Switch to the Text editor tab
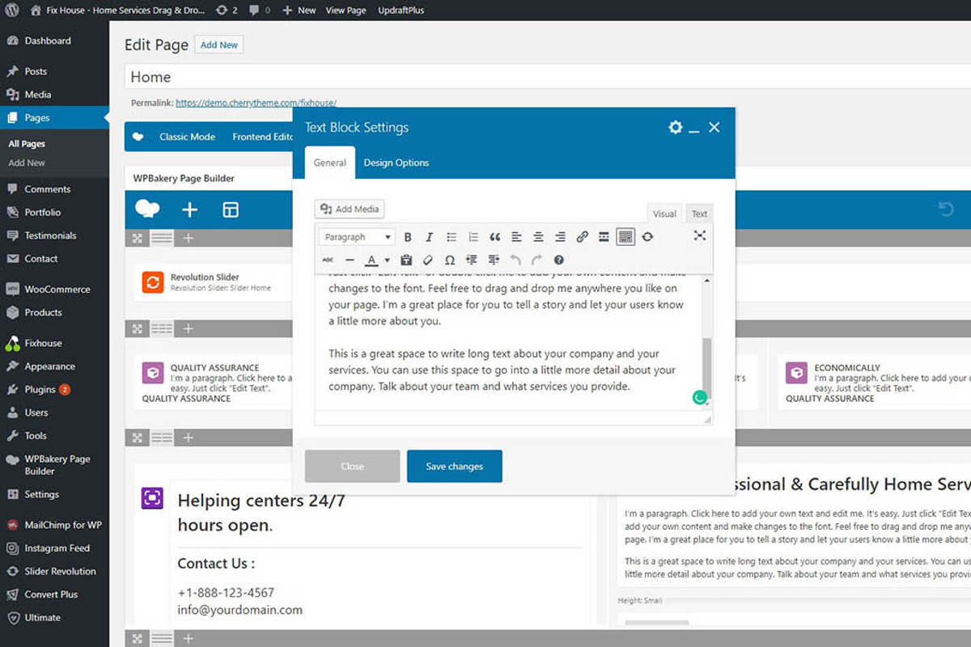The height and width of the screenshot is (647, 971). [x=699, y=214]
